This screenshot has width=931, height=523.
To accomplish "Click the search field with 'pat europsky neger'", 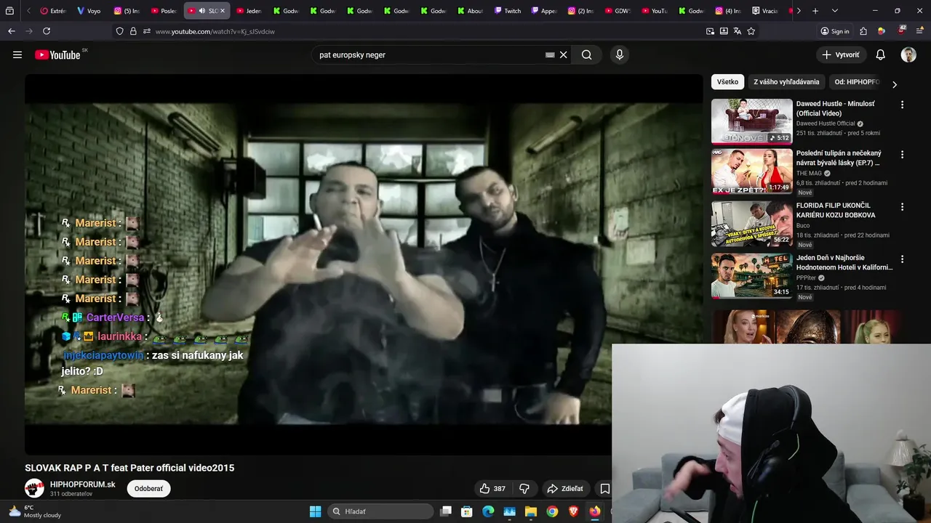I will point(429,54).
